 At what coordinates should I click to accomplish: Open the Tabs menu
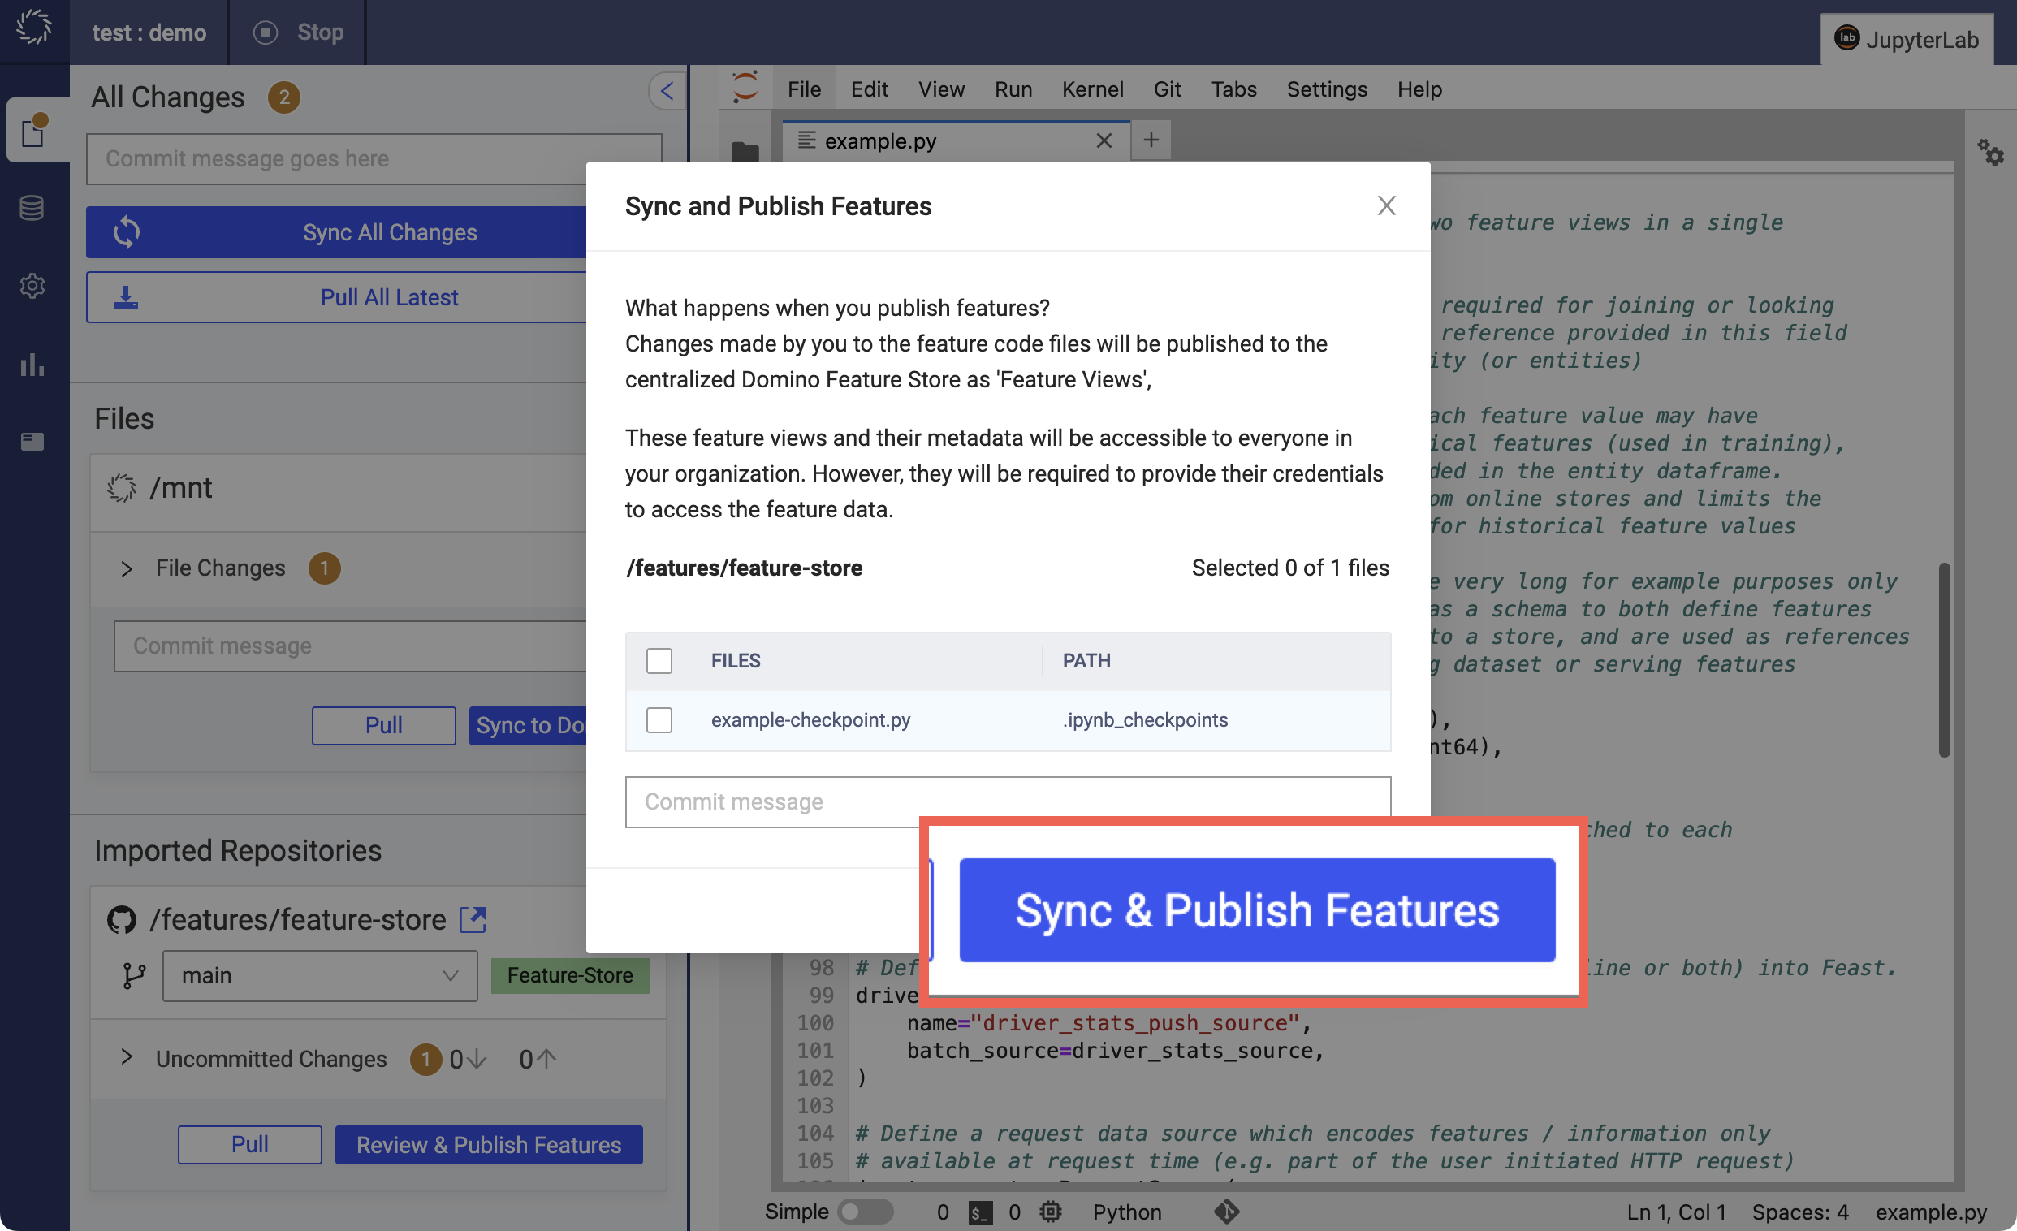pyautogui.click(x=1233, y=89)
